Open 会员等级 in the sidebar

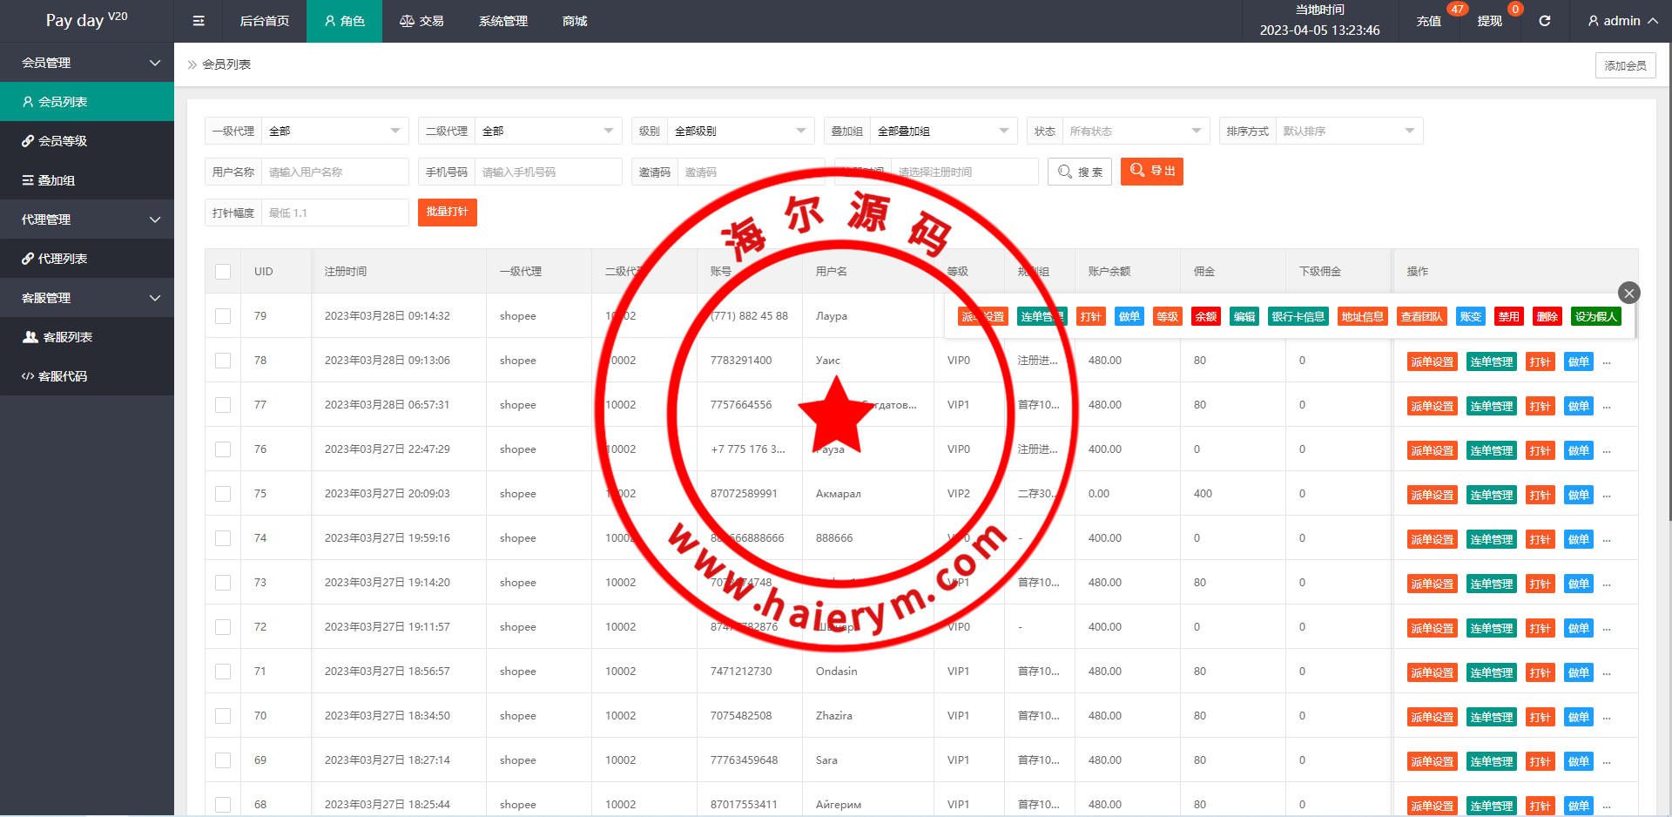pyautogui.click(x=87, y=141)
